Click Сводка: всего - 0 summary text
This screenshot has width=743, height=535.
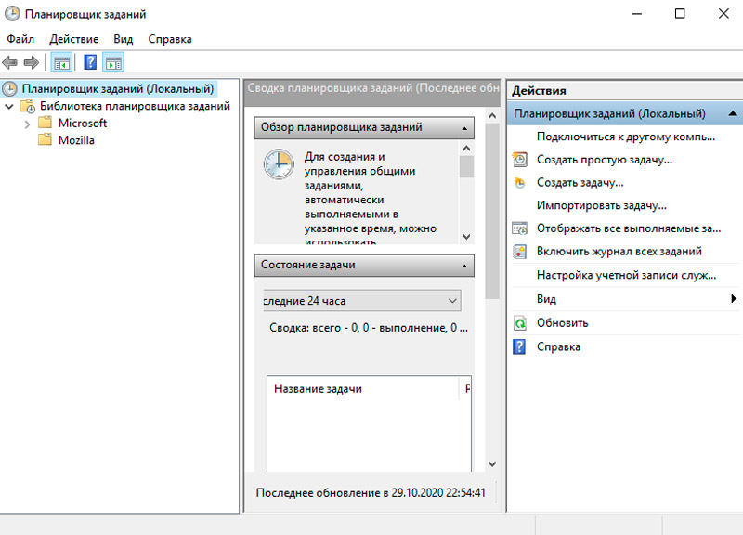(368, 328)
